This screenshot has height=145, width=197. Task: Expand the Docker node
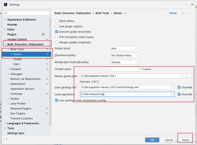(8, 99)
